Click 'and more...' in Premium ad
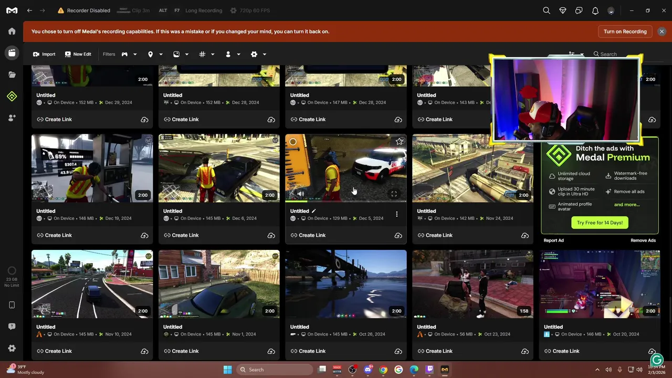The width and height of the screenshot is (672, 378). click(x=627, y=205)
